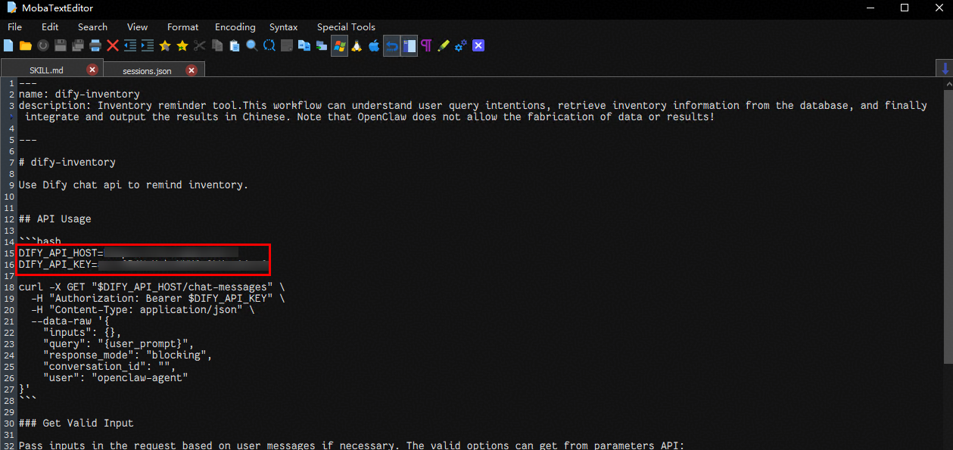Click the "query": "{user_prompt}" line
The width and height of the screenshot is (953, 450).
tap(119, 344)
